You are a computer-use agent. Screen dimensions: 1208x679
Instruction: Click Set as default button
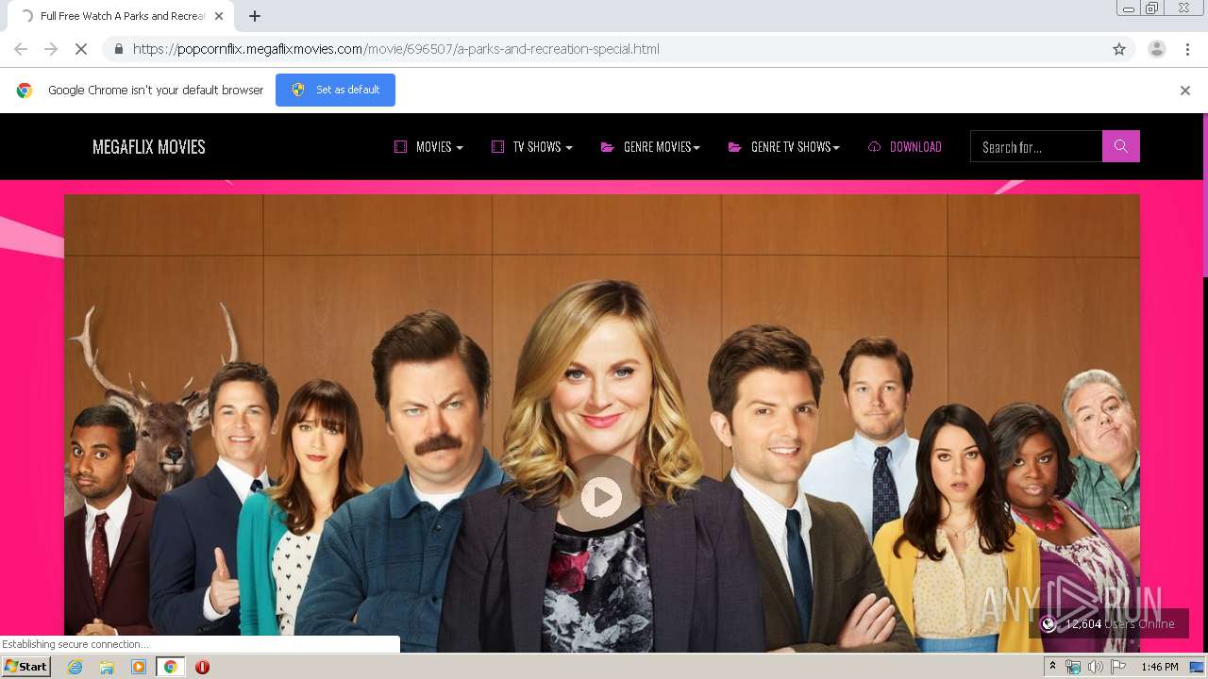(x=335, y=90)
